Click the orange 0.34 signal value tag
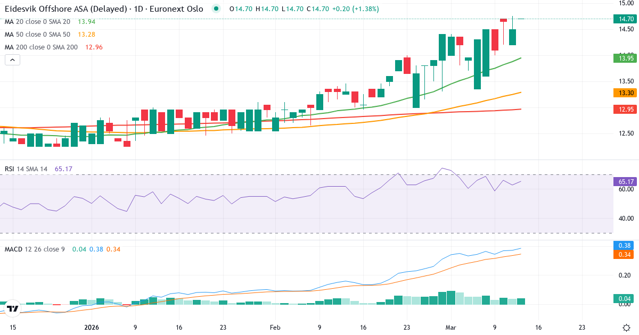The width and height of the screenshot is (639, 335). click(625, 255)
